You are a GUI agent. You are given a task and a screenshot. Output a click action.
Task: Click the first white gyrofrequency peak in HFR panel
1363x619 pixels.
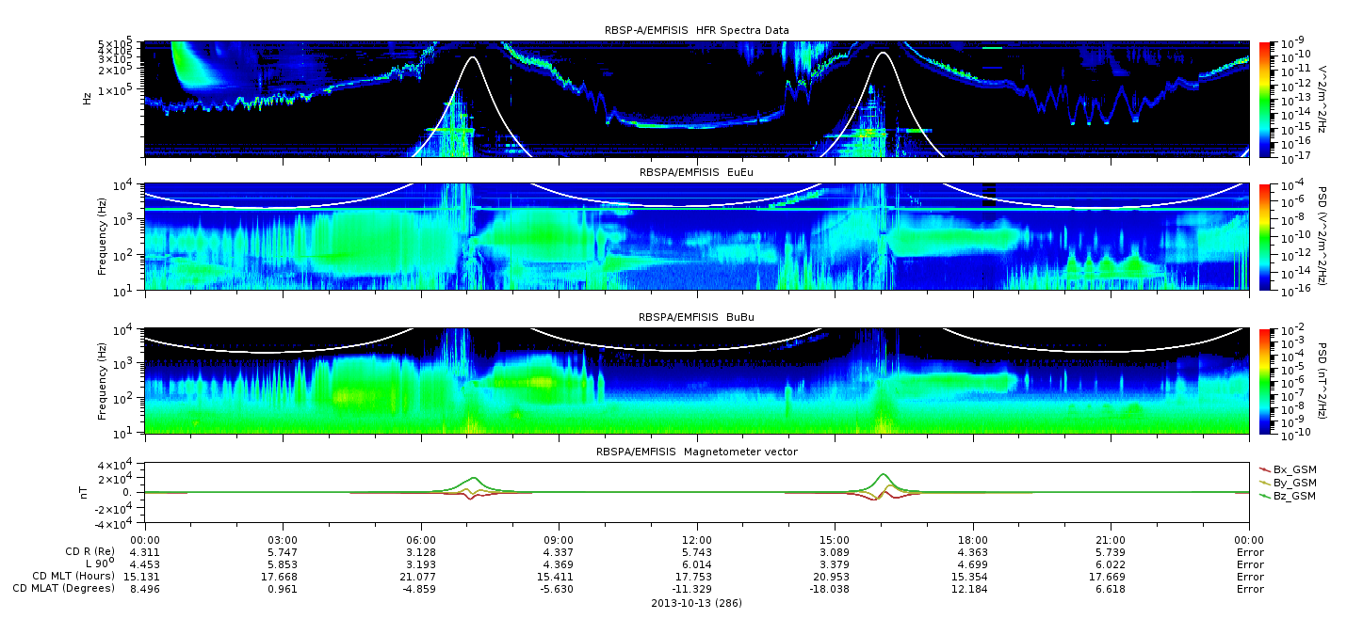click(x=473, y=57)
